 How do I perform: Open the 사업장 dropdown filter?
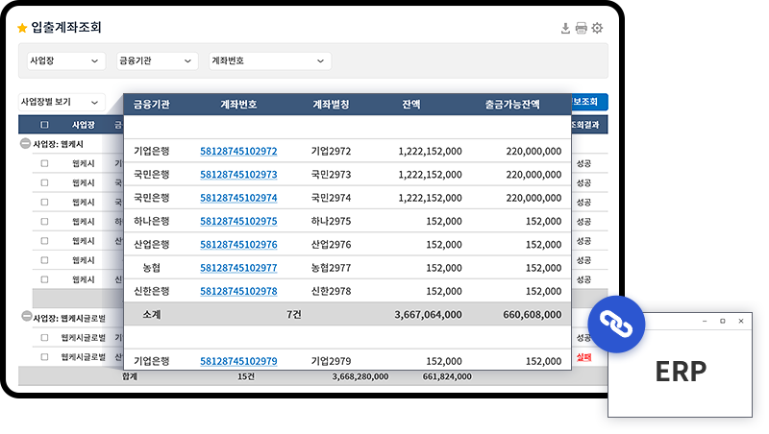pos(66,60)
